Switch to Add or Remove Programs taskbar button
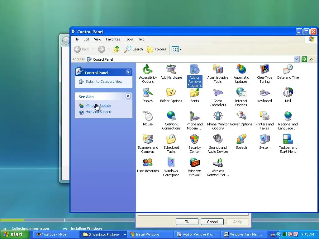Screen dimensions: 319x239 (197, 234)
